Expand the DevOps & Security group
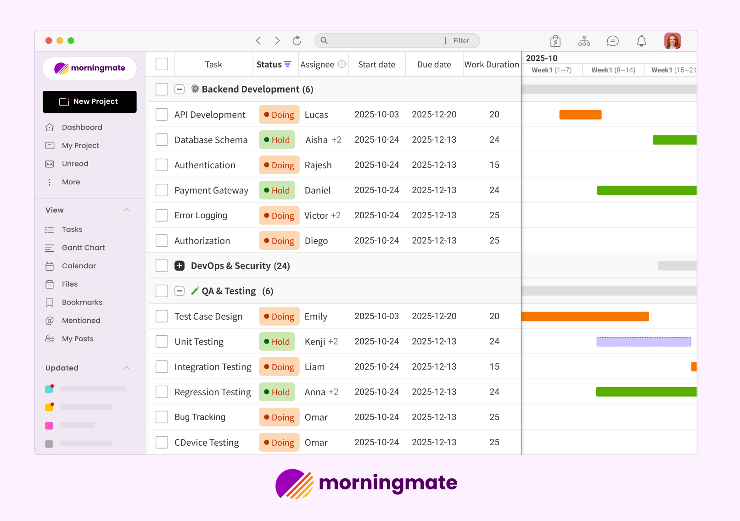This screenshot has height=521, width=740. click(x=179, y=266)
